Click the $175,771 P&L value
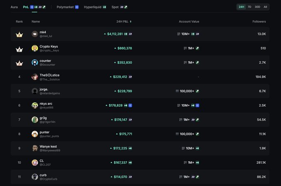 click(x=125, y=134)
